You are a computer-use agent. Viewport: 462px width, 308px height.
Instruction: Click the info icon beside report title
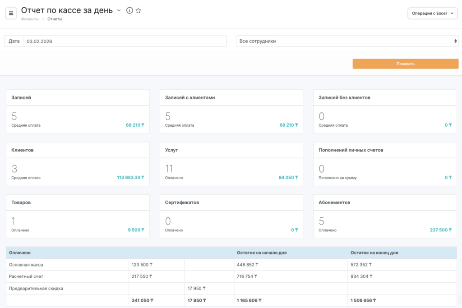click(129, 10)
